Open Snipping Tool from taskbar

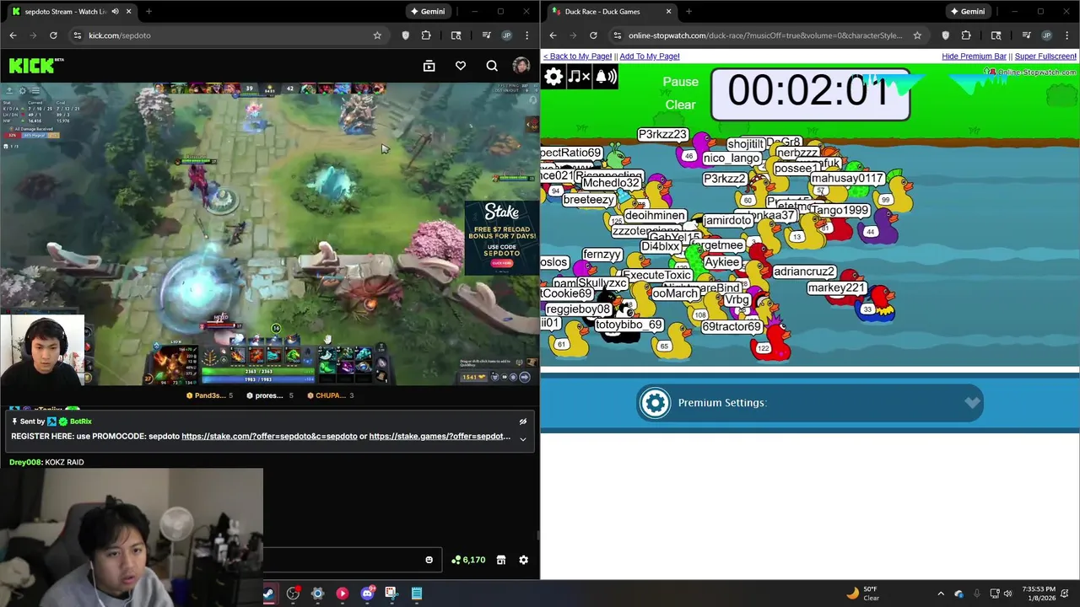tap(391, 594)
